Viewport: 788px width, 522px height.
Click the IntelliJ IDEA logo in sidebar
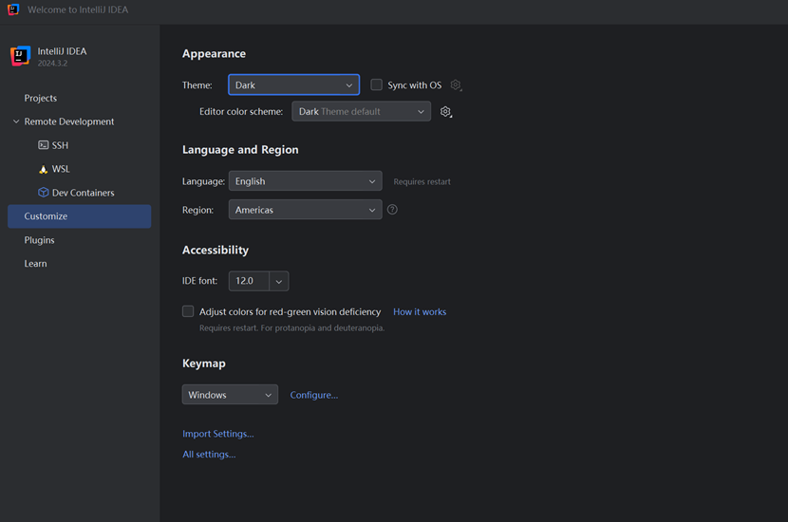click(x=21, y=56)
